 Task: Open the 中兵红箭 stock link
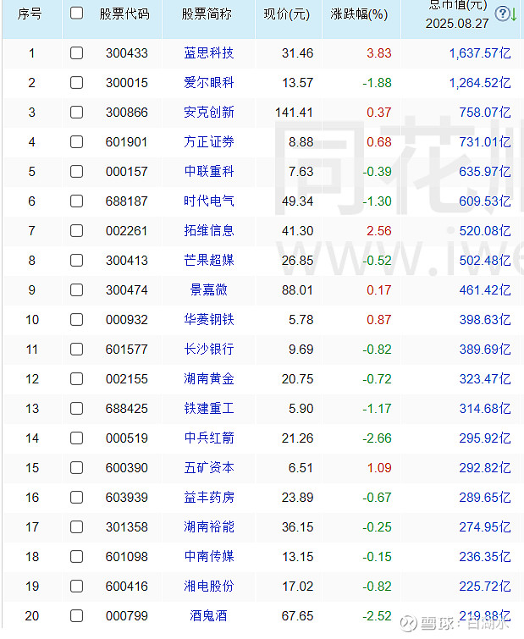pos(208,438)
